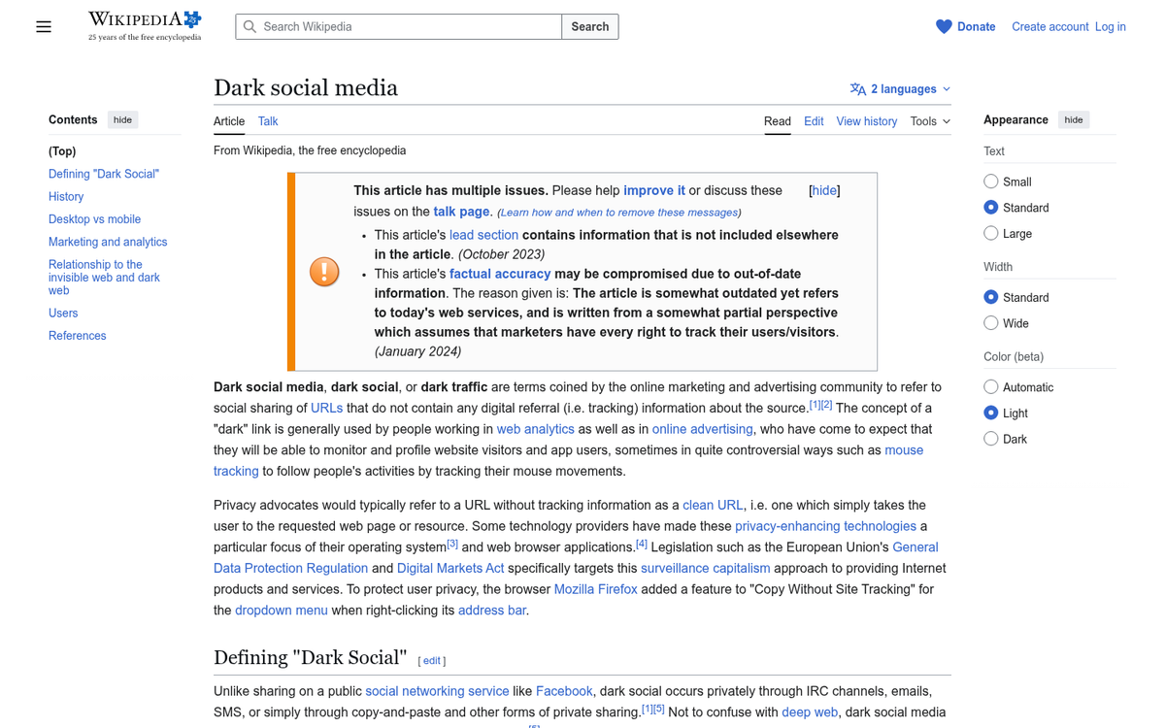This screenshot has height=728, width=1165.
Task: Open the Digital Markets Act link
Action: [450, 568]
